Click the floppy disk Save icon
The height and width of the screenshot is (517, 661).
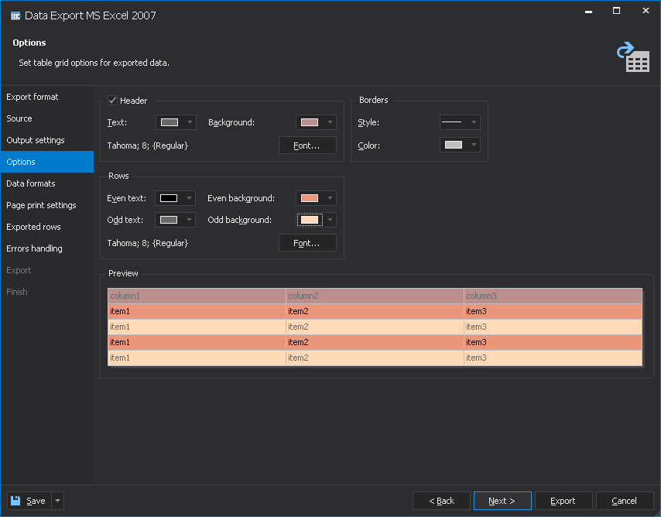15,501
